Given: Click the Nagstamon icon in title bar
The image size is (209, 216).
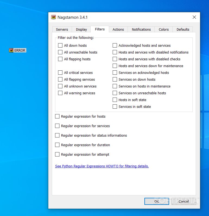Looking at the screenshot, I should pos(53,17).
